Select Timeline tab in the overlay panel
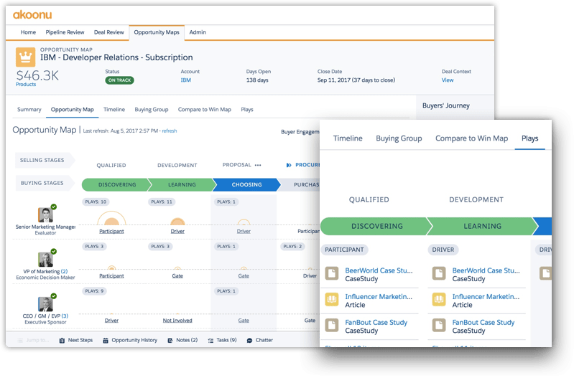Viewport: 574px width, 378px height. point(348,138)
